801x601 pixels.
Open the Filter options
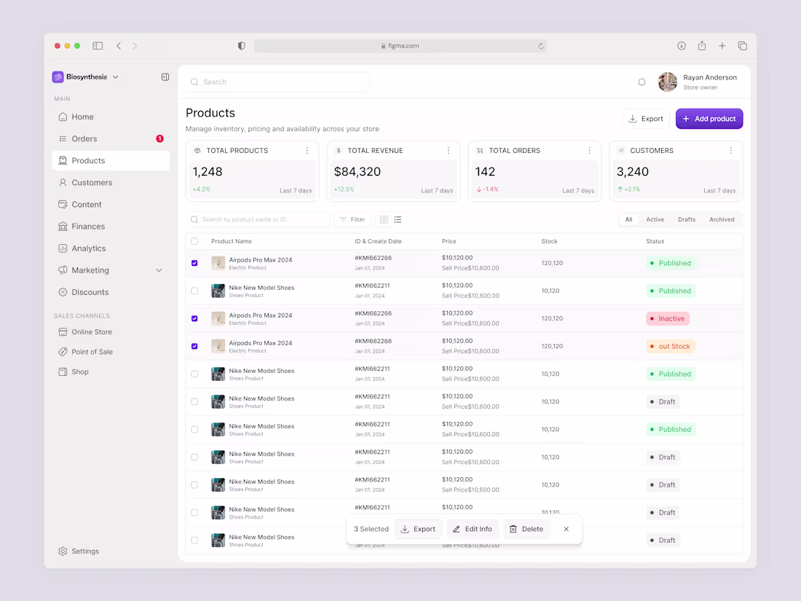click(352, 219)
